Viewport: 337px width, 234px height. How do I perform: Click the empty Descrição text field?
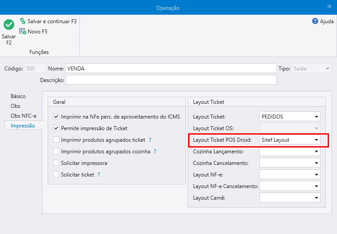pos(171,80)
